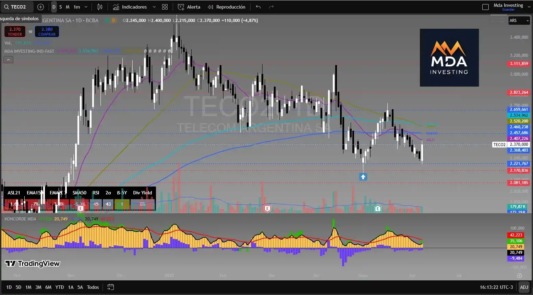Open the ARS currency dropdown
This screenshot has width=533, height=295.
point(519,21)
